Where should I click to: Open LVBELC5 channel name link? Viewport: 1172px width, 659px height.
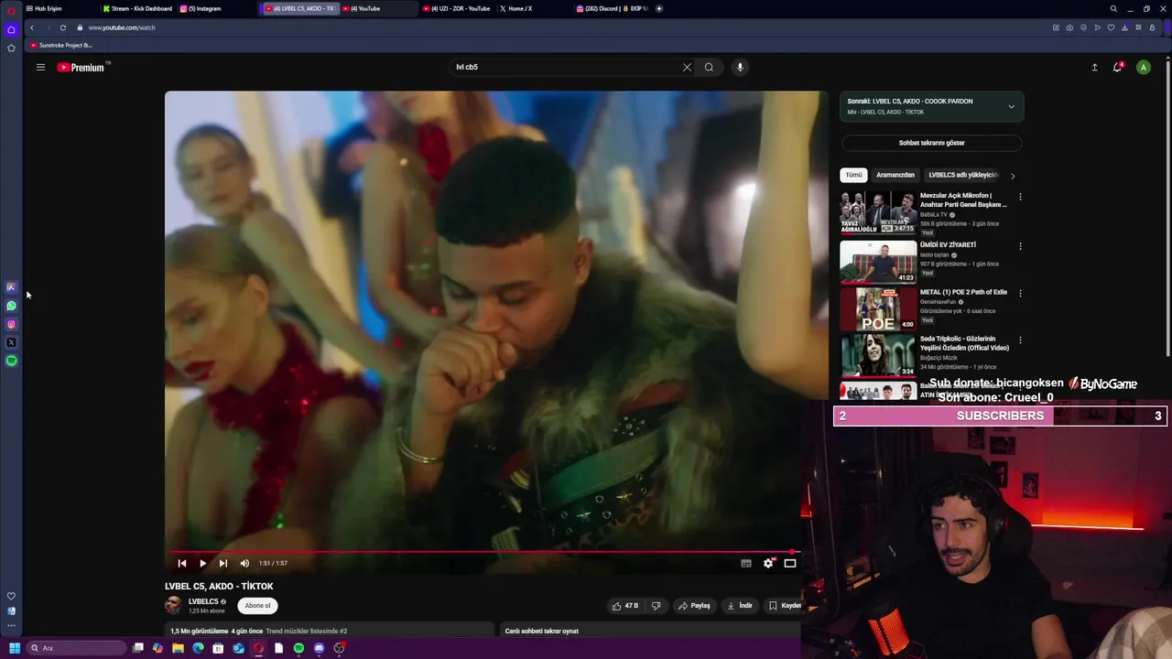203,601
